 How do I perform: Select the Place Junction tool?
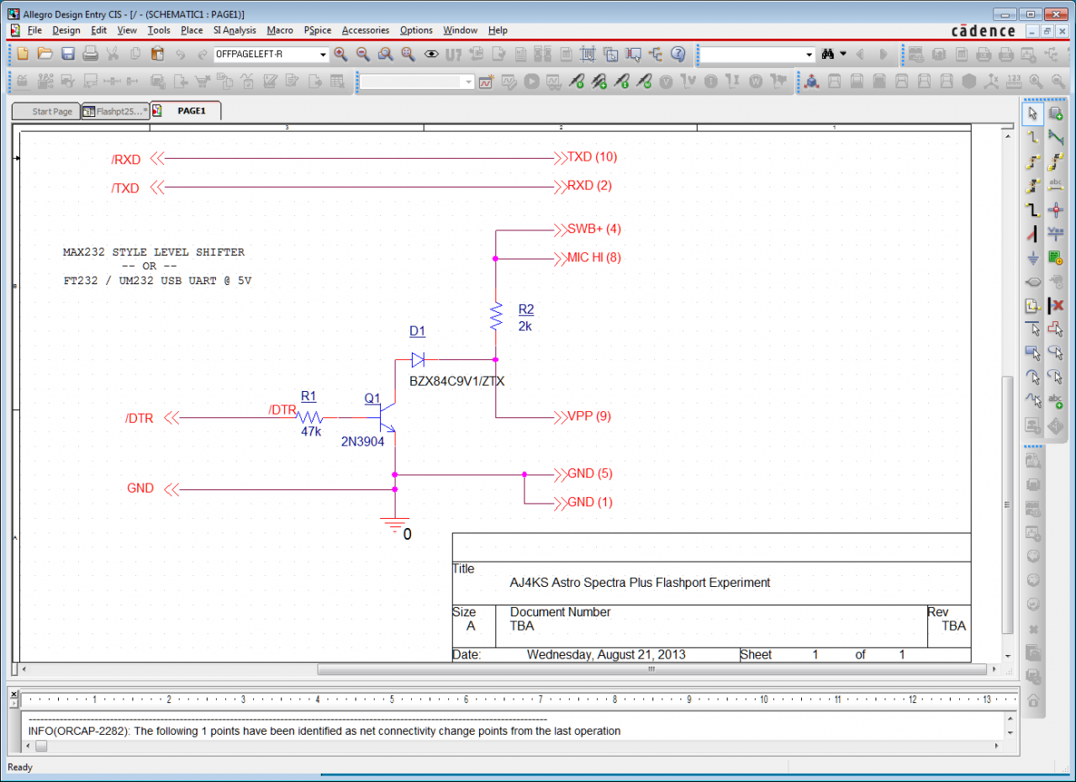point(1056,209)
